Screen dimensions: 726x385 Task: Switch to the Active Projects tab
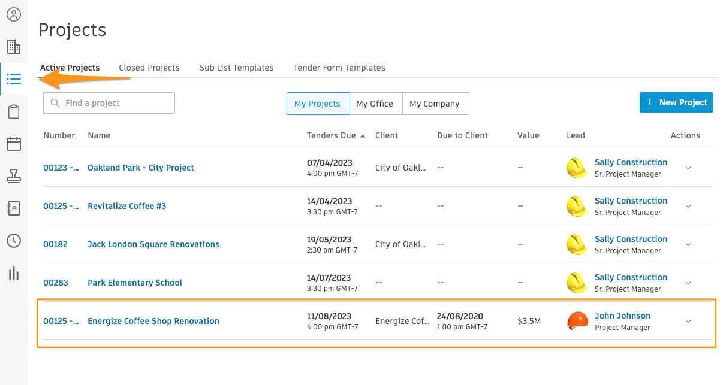70,68
